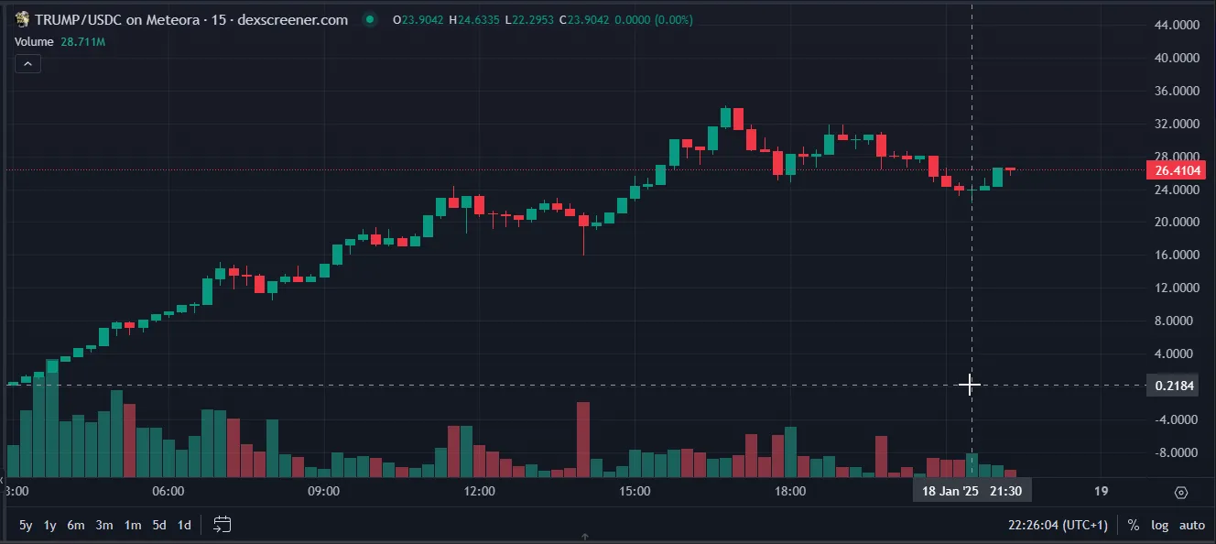The image size is (1216, 544).
Task: Choose the 3m time range
Action: click(x=104, y=525)
